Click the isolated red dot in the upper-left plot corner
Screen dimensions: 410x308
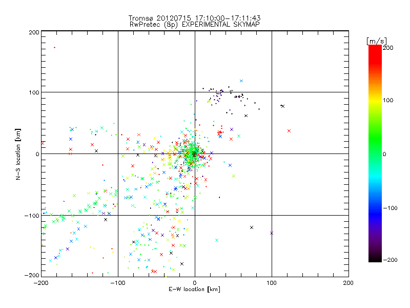[x=54, y=47]
